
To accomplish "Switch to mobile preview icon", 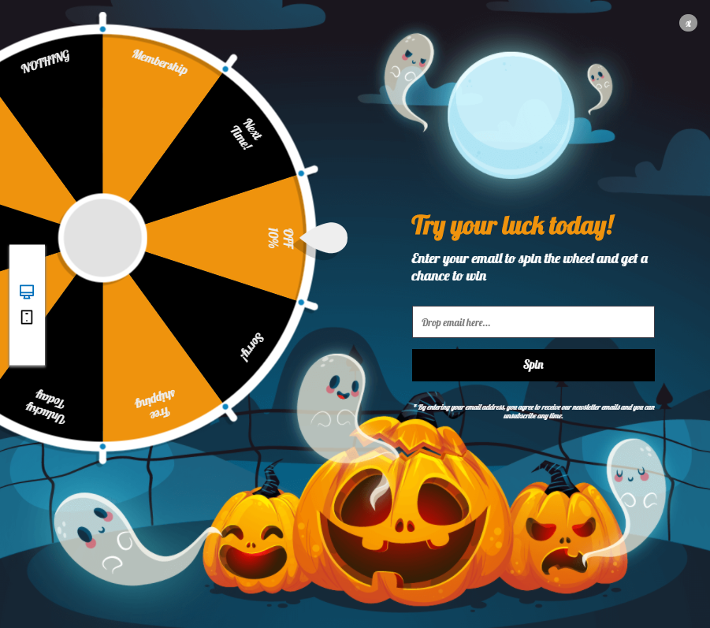I will pyautogui.click(x=27, y=317).
